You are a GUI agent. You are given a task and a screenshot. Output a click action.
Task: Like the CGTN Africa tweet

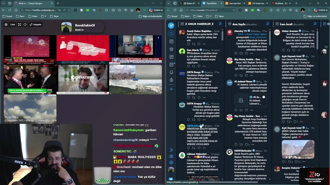[199, 148]
